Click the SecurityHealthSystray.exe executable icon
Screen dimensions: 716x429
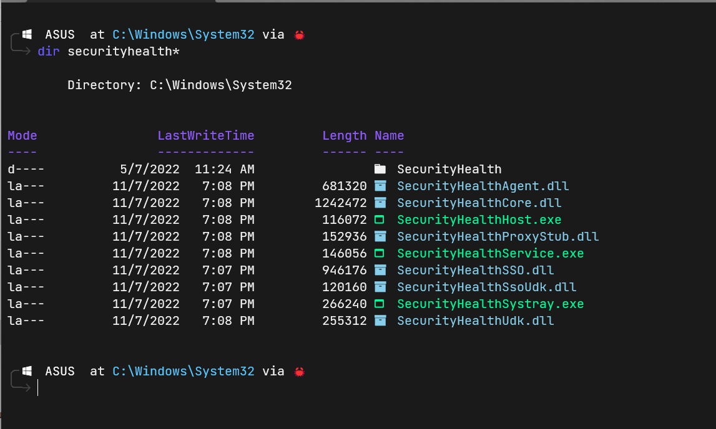380,304
